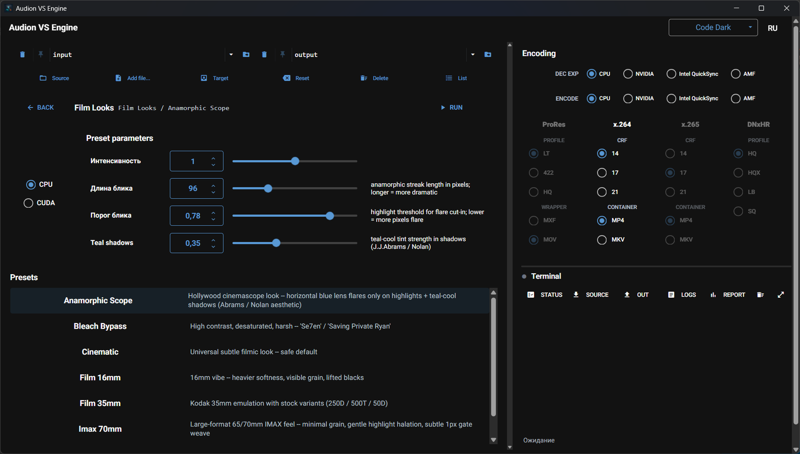
Task: Choose x.264 CRF 17
Action: click(602, 173)
